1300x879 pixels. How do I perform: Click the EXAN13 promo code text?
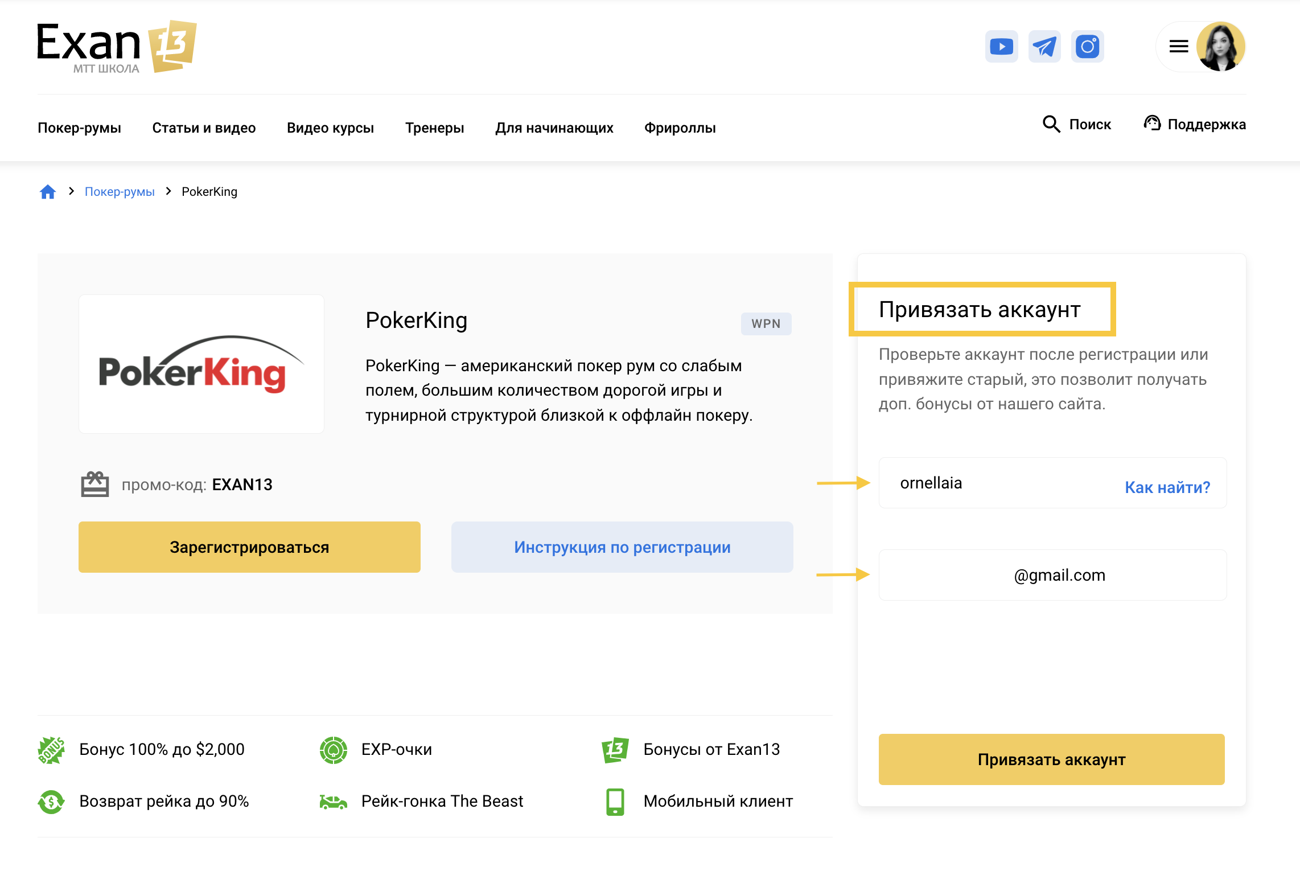click(242, 484)
